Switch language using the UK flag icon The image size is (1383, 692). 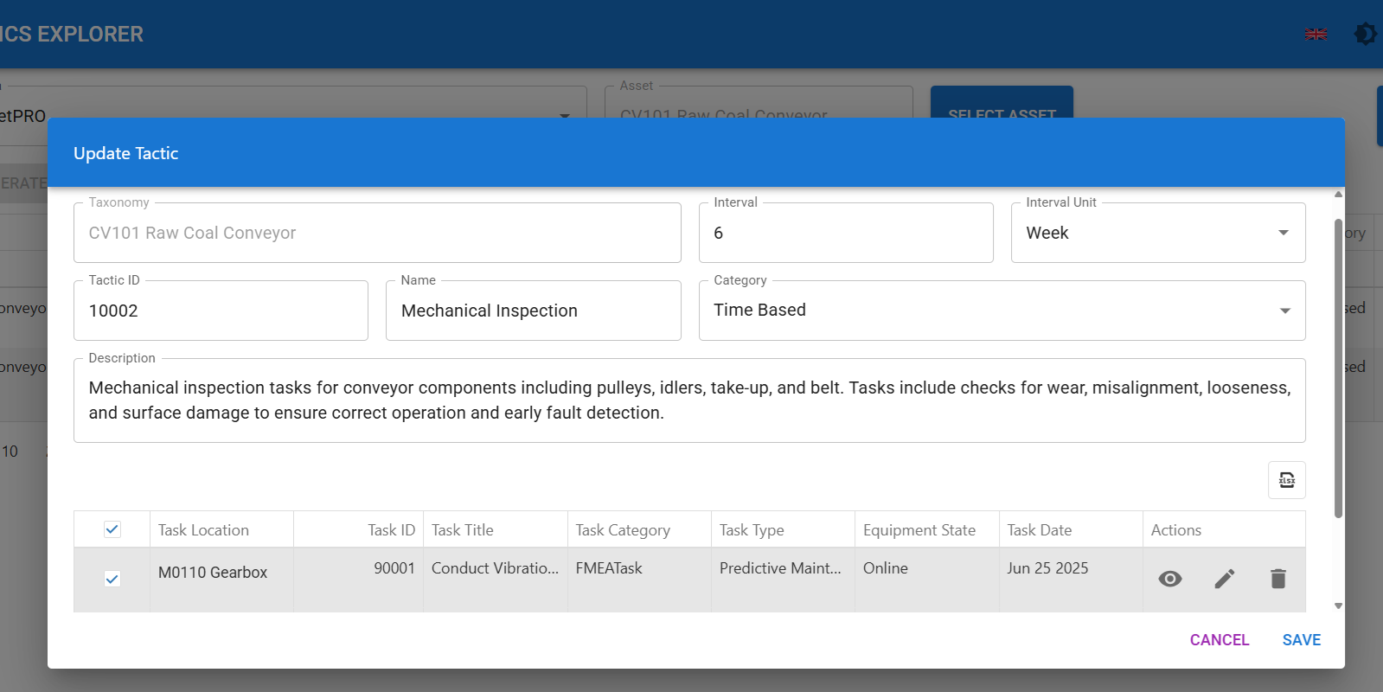tap(1316, 35)
